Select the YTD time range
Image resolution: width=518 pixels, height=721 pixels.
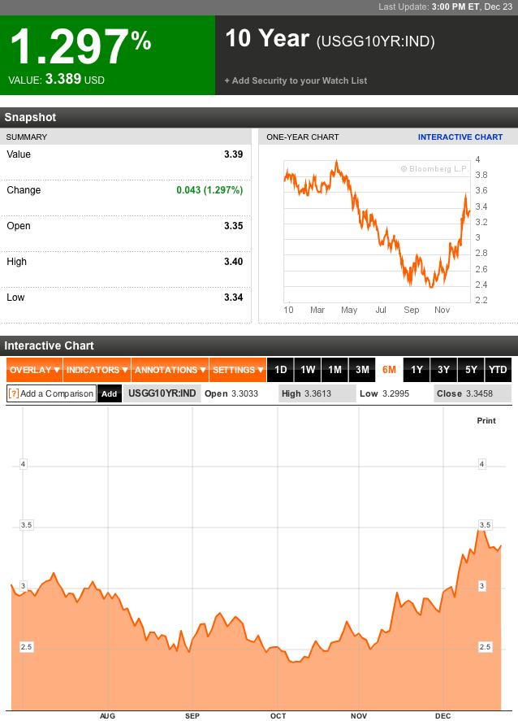coord(498,370)
